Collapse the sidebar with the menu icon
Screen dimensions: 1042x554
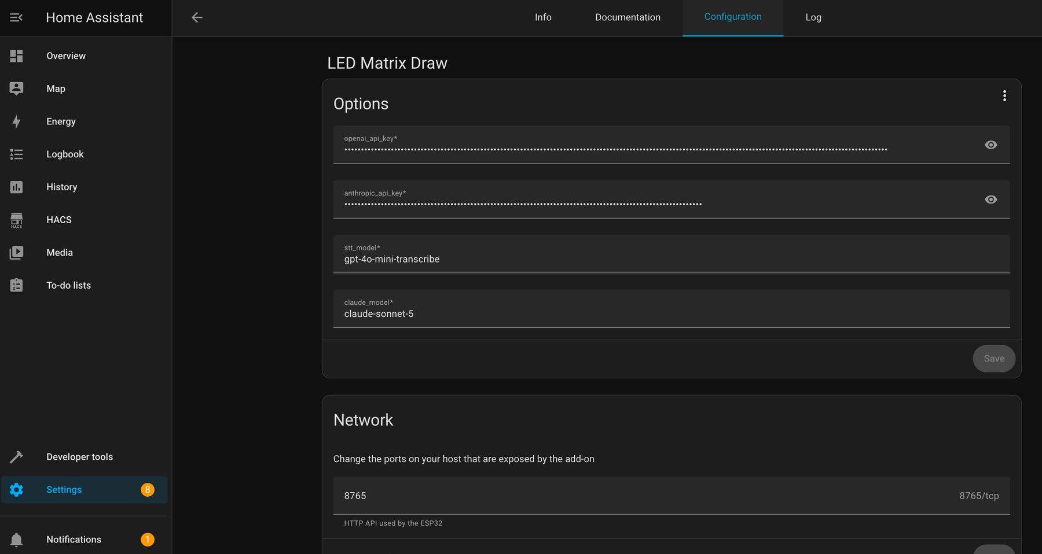click(16, 17)
